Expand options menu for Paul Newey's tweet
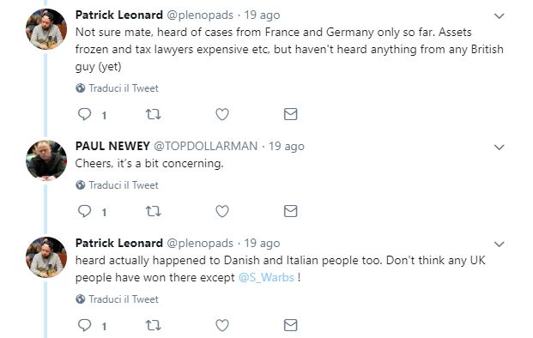This screenshot has height=338, width=533. tap(499, 147)
